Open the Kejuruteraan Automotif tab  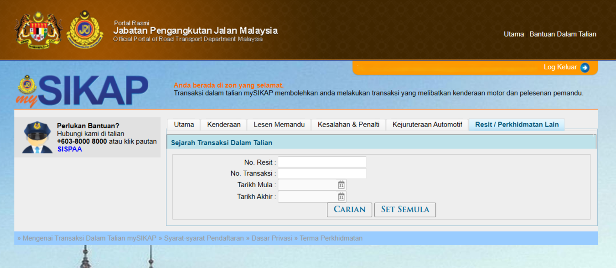pos(427,125)
